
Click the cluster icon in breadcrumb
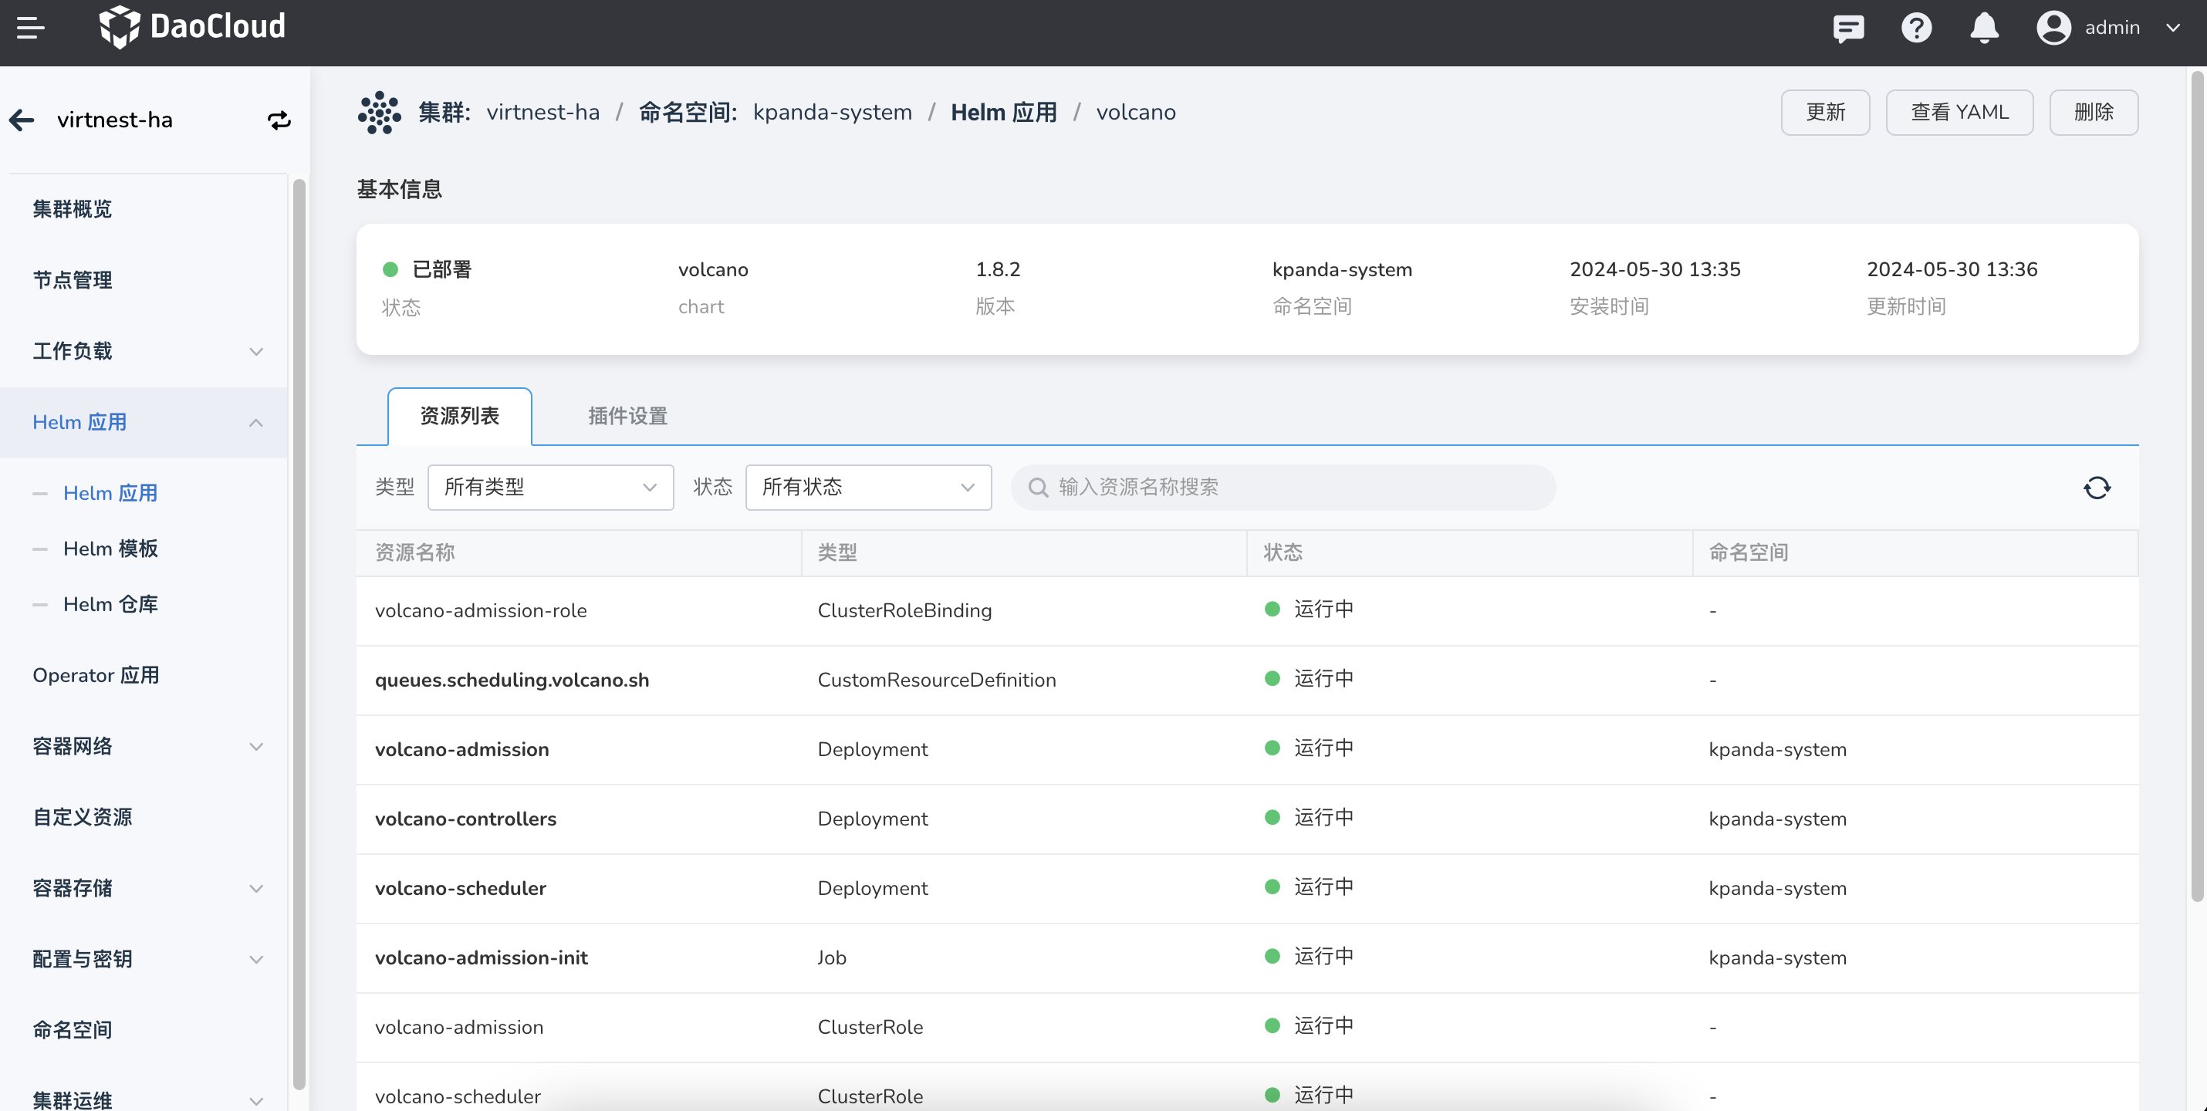[x=379, y=112]
